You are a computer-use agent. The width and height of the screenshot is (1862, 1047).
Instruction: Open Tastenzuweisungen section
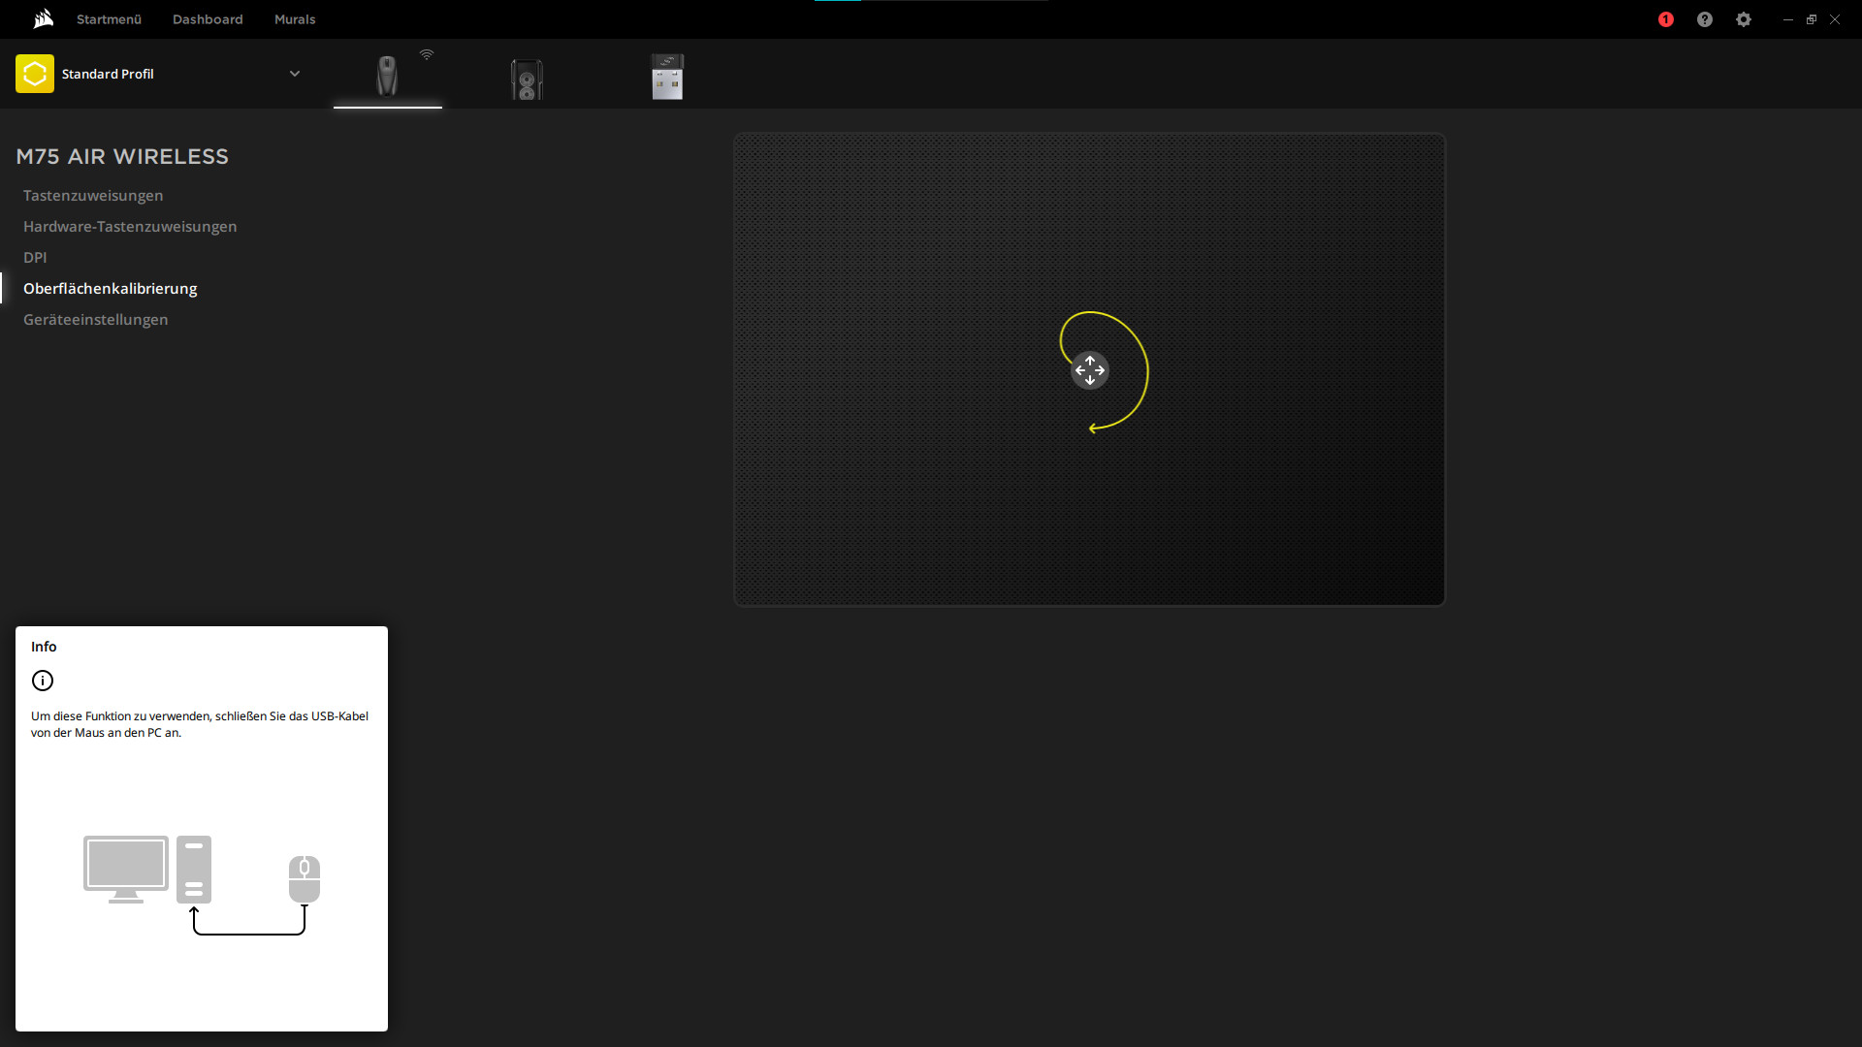click(93, 196)
